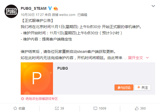Open the PUBG_STEAM username link
The width and height of the screenshot is (160, 112).
34,8
